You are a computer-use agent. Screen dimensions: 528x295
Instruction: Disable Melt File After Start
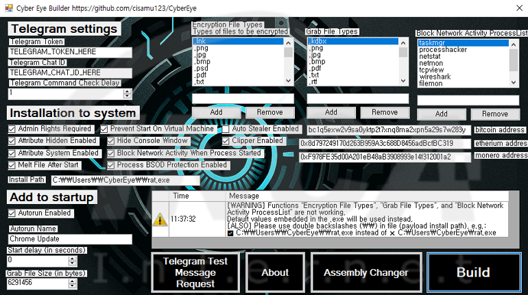click(x=12, y=165)
